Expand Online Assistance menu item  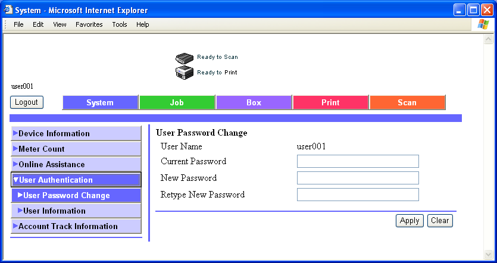coord(76,164)
